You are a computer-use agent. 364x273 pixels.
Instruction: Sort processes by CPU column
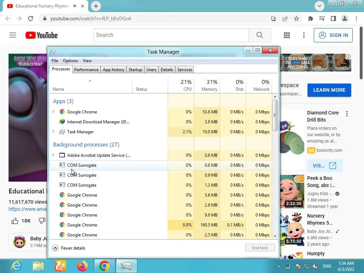click(x=181, y=85)
